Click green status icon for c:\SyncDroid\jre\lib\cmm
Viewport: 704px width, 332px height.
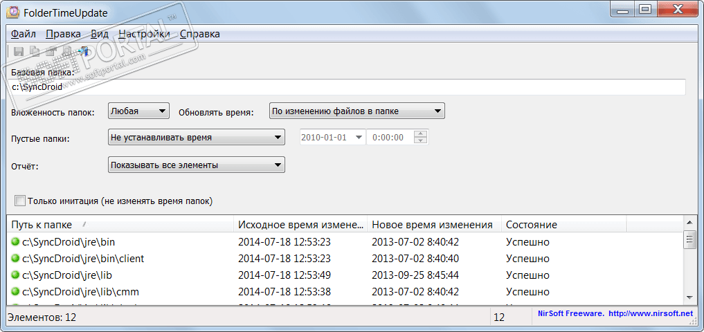(15, 292)
